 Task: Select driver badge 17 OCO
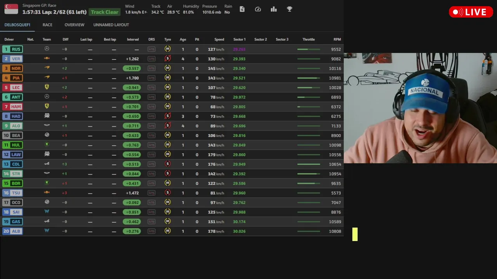coord(12,202)
